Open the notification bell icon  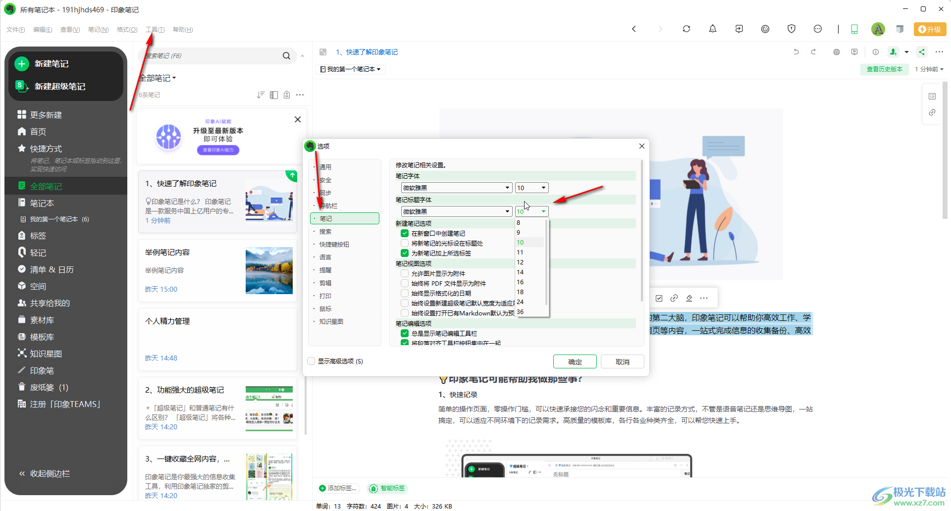point(713,29)
